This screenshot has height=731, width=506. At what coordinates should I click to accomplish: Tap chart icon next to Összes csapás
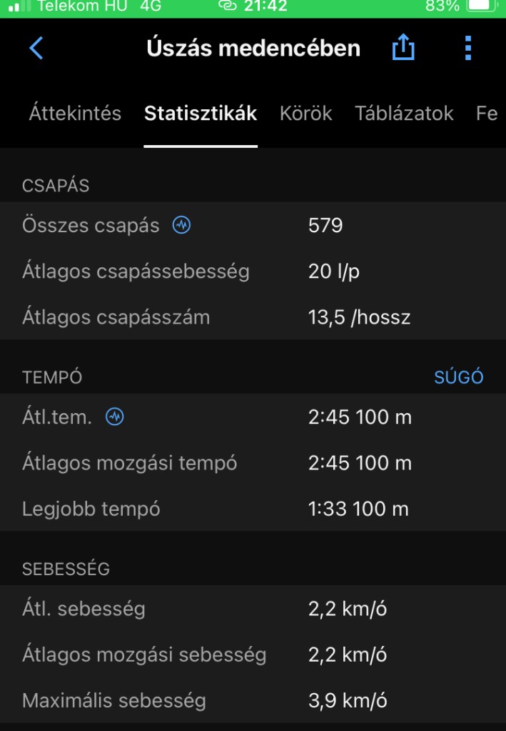[x=182, y=226]
